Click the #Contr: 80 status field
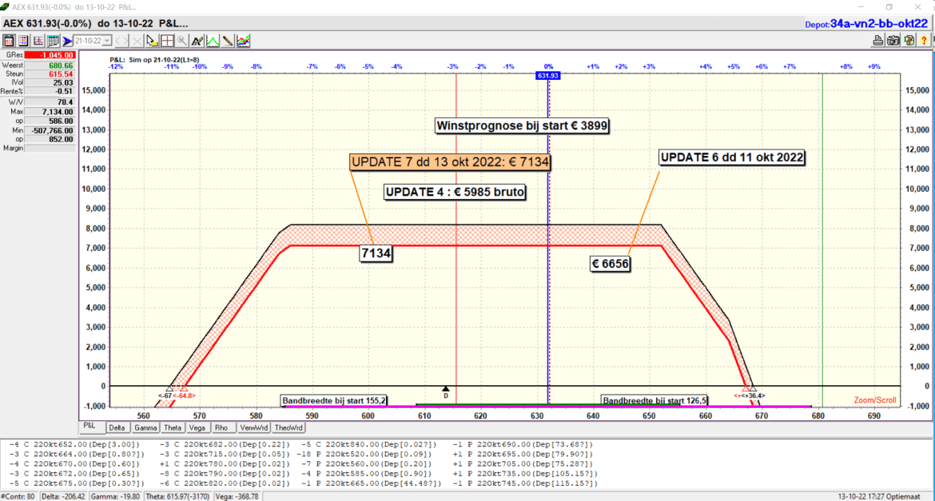This screenshot has height=501, width=935. 20,496
